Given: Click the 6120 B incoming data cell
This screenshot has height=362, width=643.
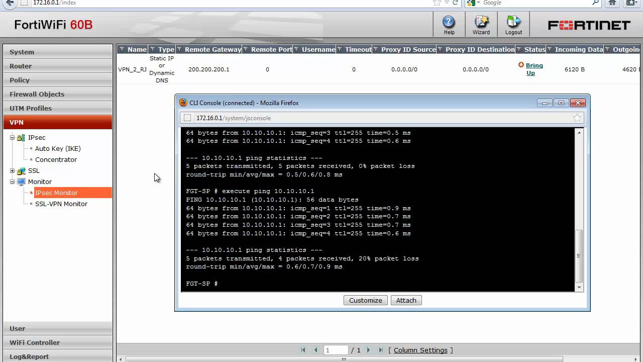Looking at the screenshot, I should click(575, 69).
